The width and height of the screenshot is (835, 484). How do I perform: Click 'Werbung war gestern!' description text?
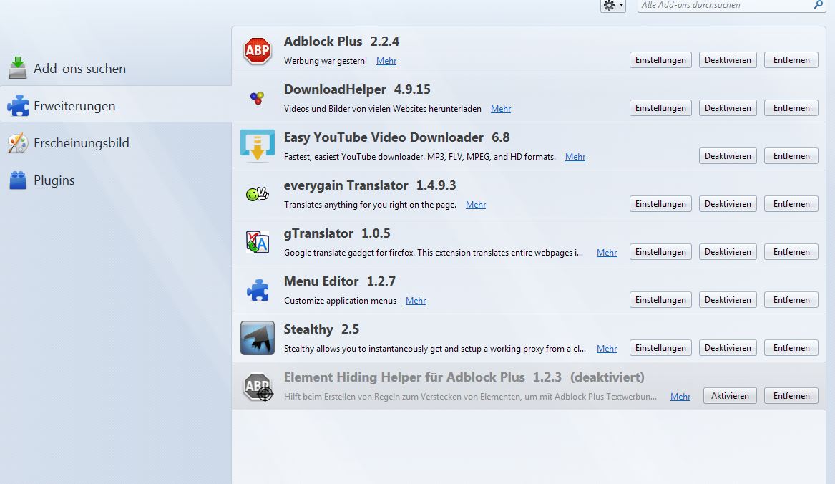click(326, 61)
